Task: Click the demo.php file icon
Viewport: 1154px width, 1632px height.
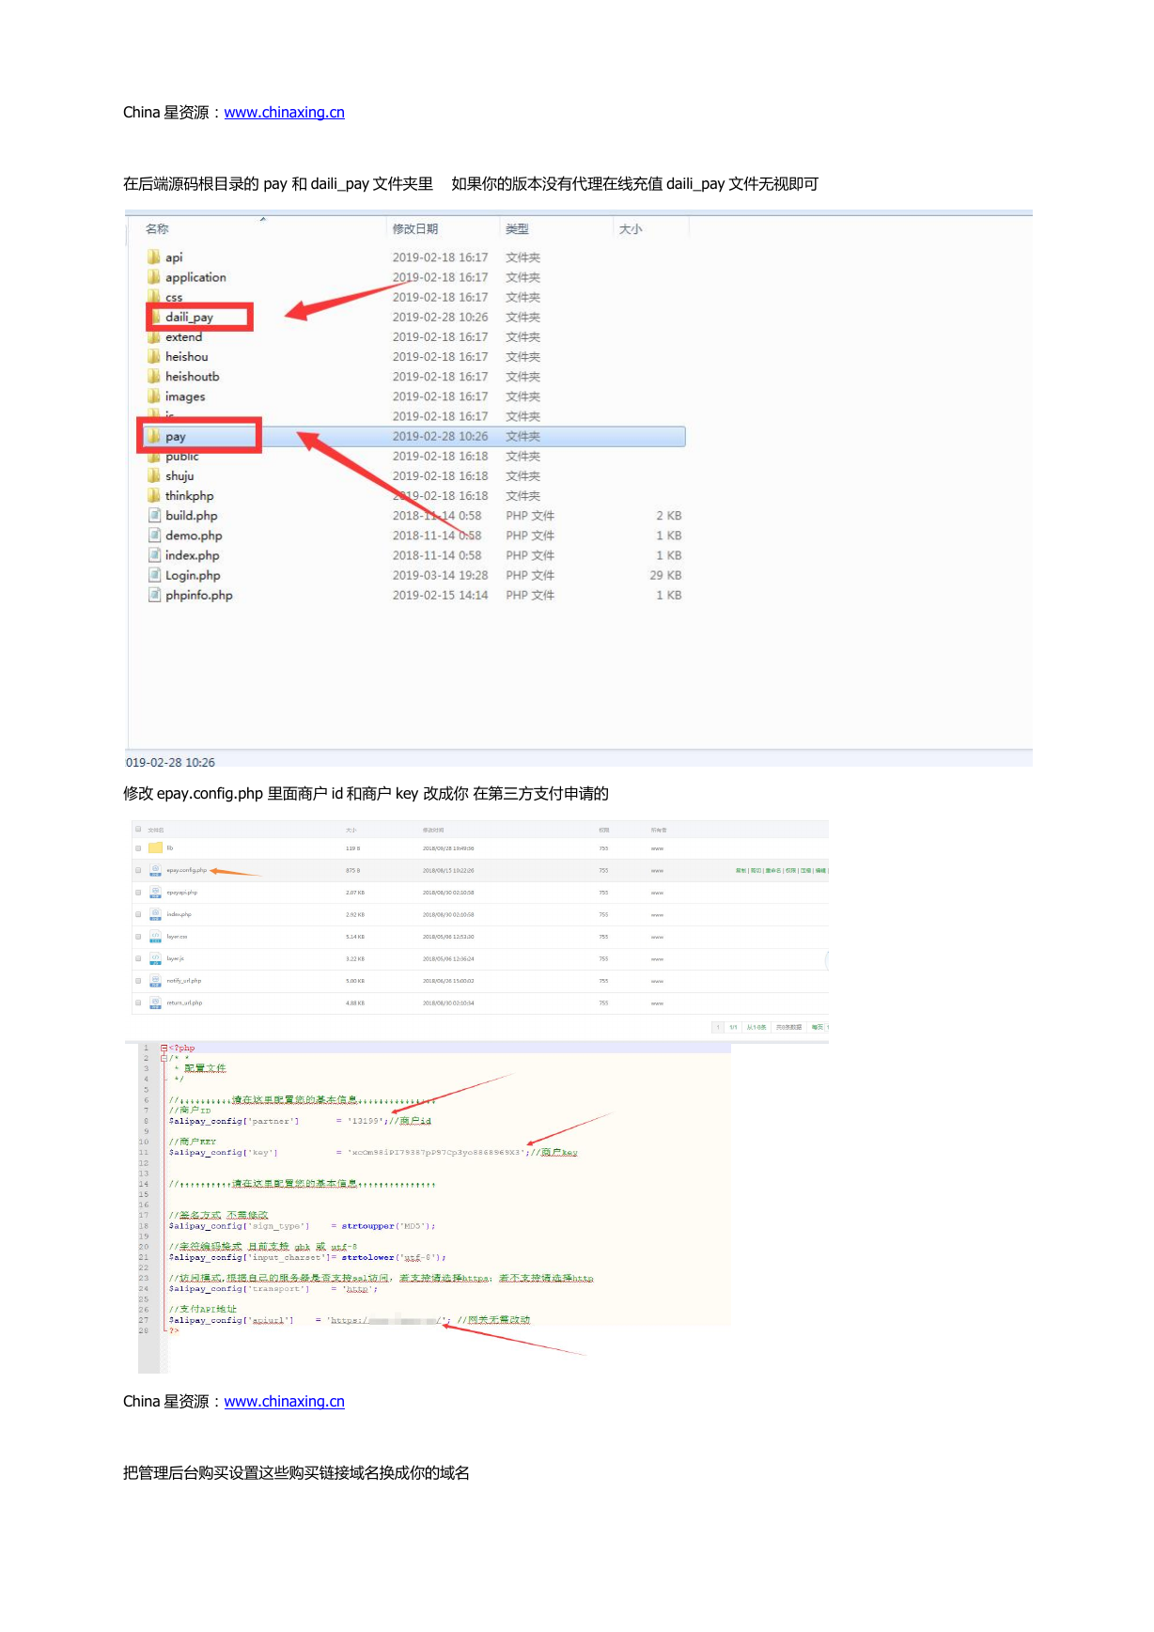Action: (x=154, y=535)
